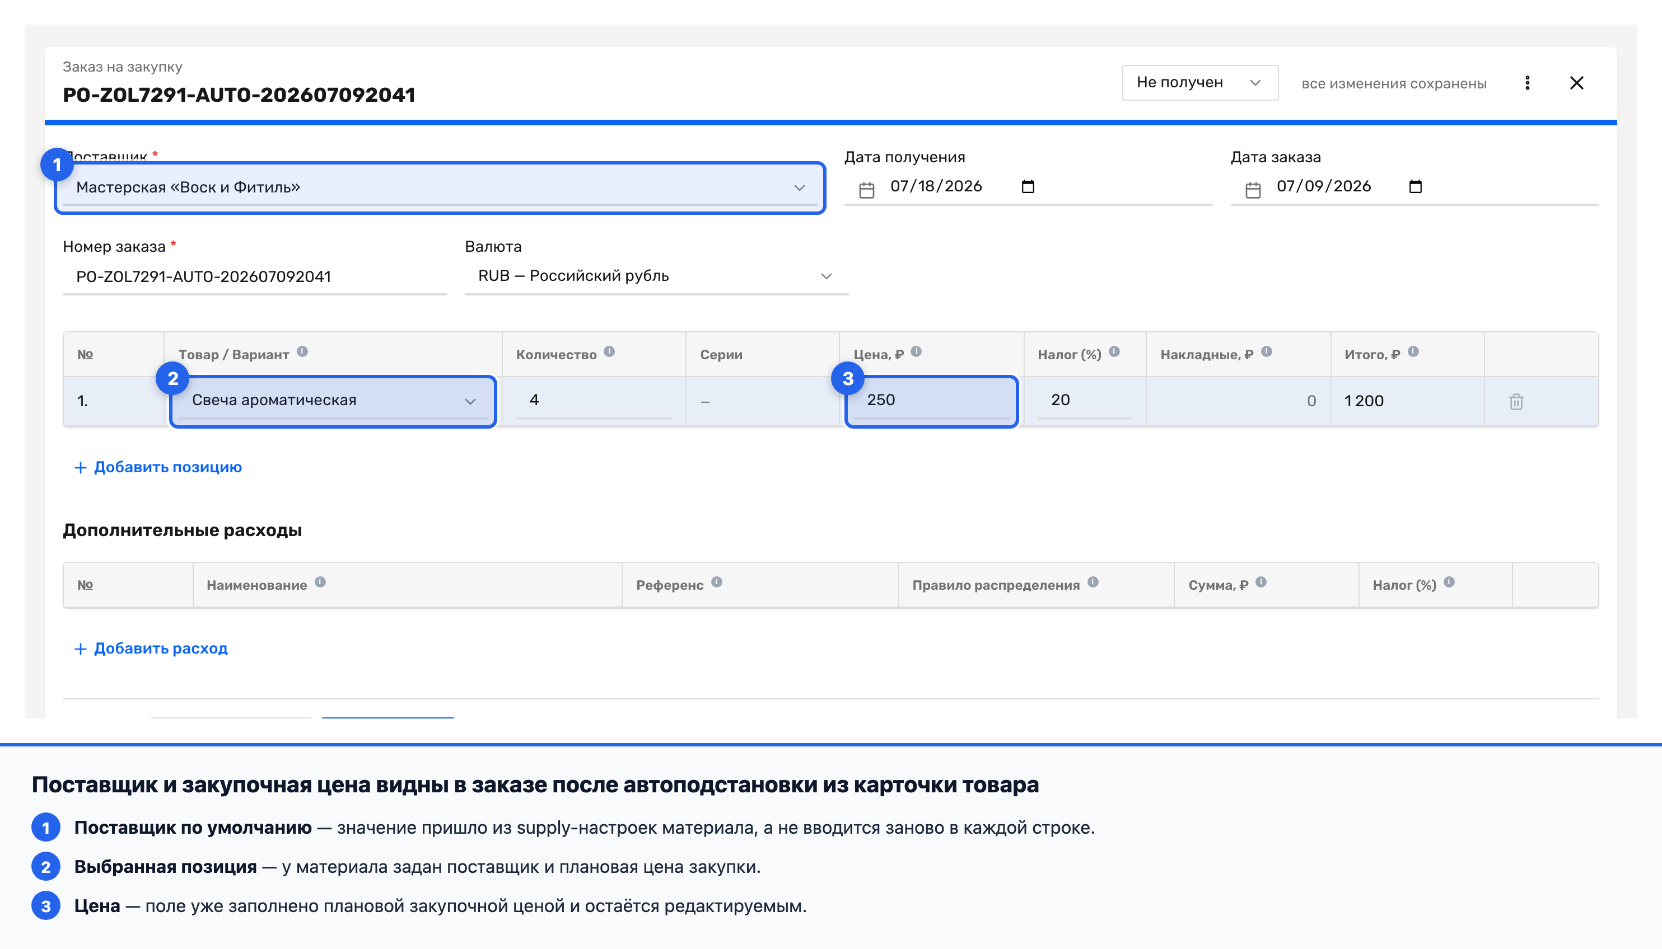Open the «Не получен» status dropdown
The image size is (1662, 949).
pos(1199,83)
